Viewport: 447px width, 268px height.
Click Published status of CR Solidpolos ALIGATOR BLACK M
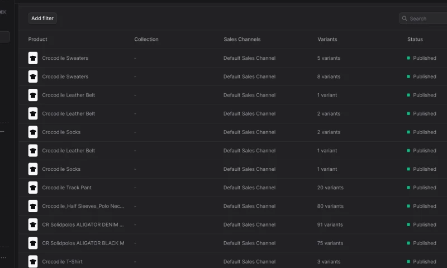coord(424,243)
